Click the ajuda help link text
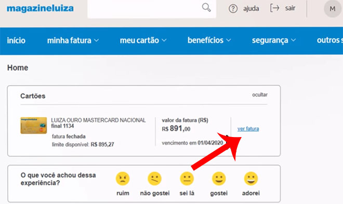343x204 pixels. tap(251, 9)
